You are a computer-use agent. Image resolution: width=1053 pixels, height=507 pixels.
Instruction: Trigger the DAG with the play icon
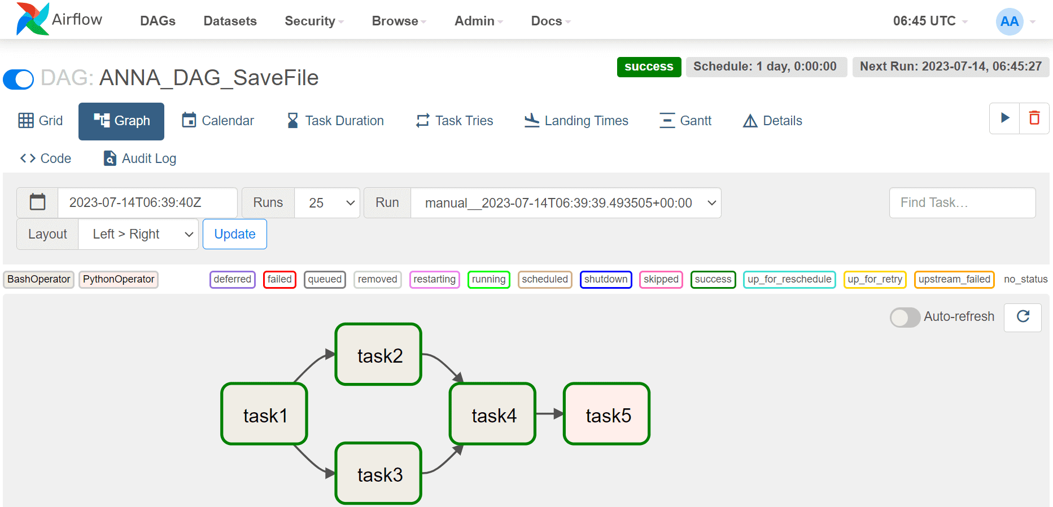tap(1004, 118)
